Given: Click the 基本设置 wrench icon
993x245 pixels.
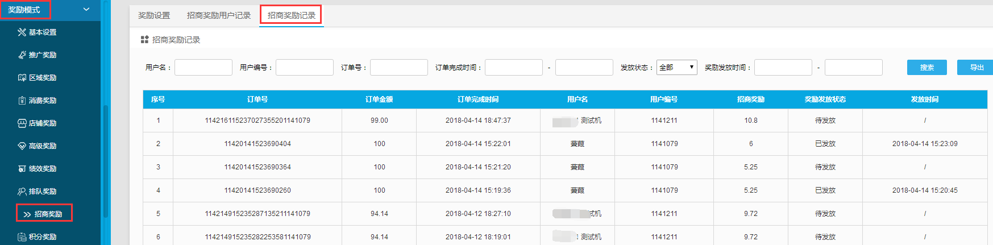Looking at the screenshot, I should pos(22,32).
